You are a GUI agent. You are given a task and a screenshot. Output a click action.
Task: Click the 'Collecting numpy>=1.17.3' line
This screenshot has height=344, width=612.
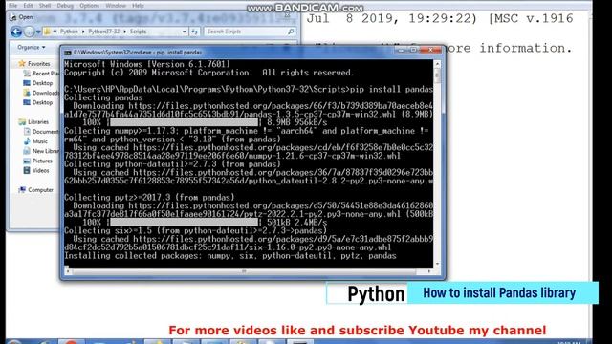[x=247, y=131]
